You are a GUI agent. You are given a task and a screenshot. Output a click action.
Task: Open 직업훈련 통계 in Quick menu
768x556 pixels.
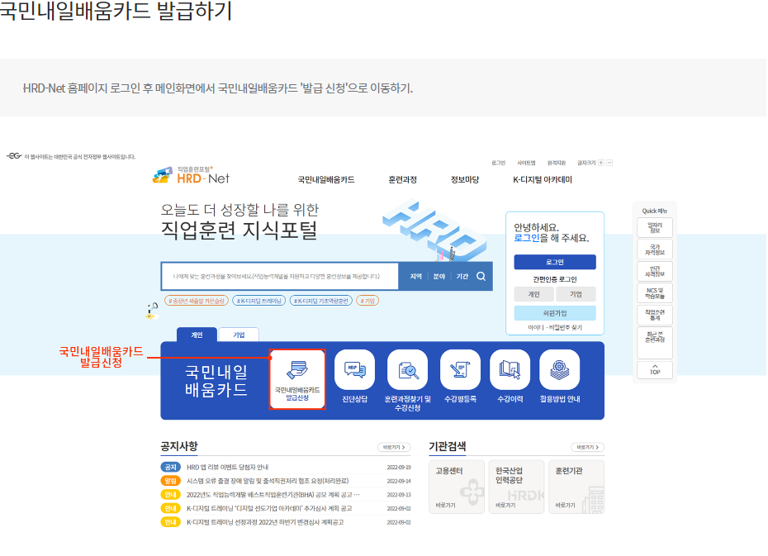pos(655,315)
